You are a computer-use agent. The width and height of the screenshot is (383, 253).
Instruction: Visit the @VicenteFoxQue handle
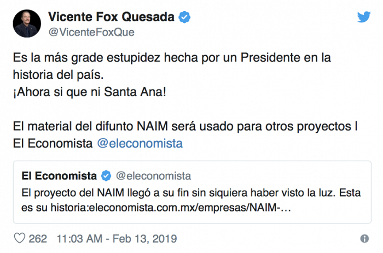(92, 32)
